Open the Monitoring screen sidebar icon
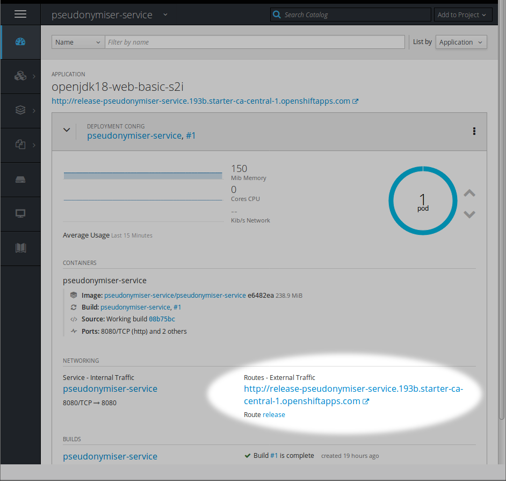 pos(20,214)
